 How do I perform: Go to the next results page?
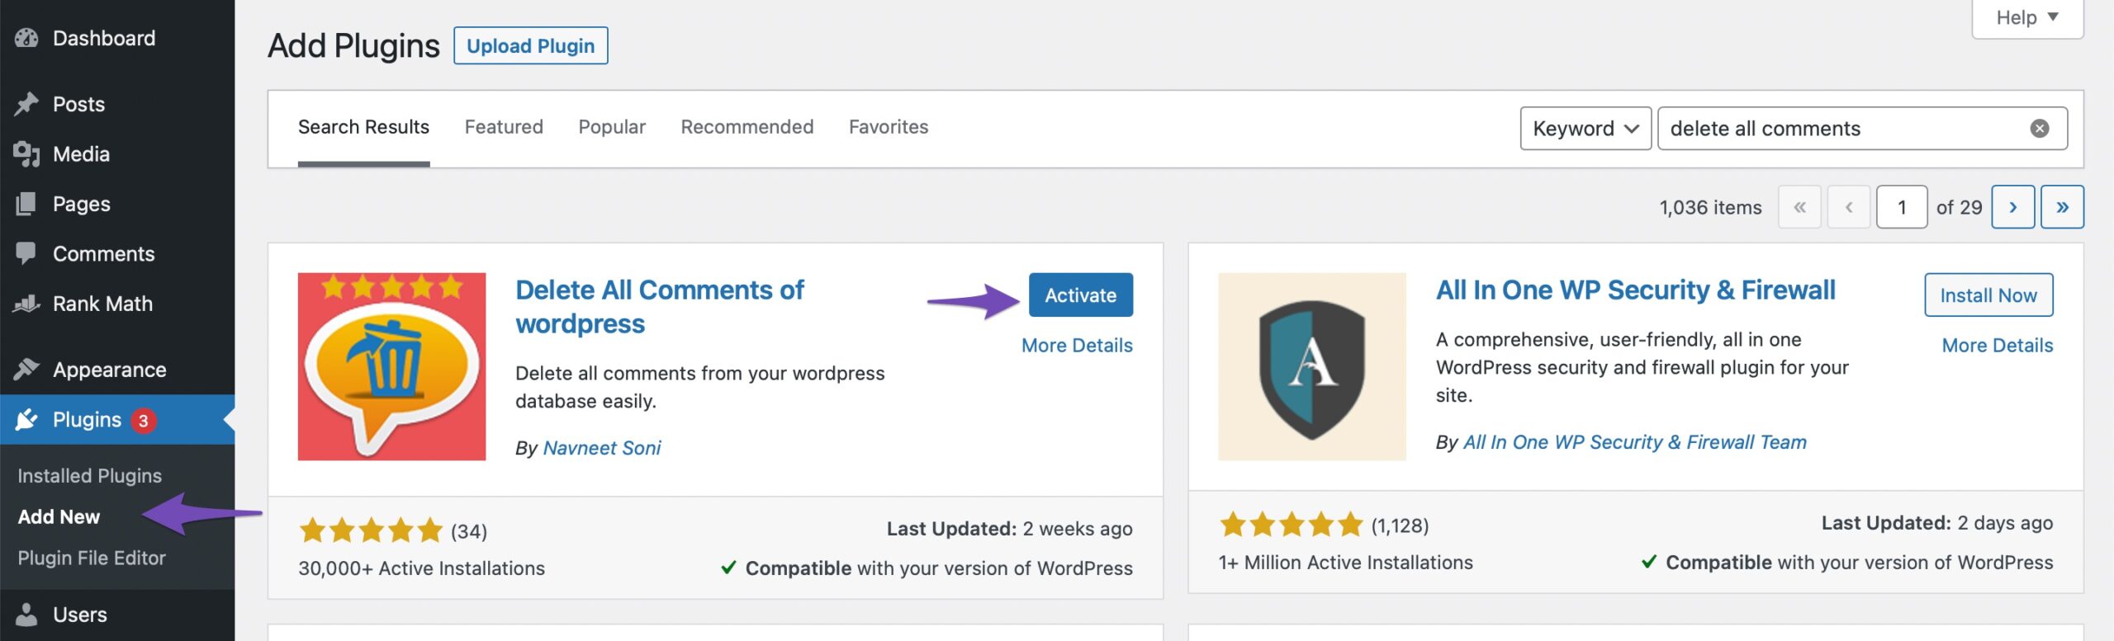coord(2012,207)
